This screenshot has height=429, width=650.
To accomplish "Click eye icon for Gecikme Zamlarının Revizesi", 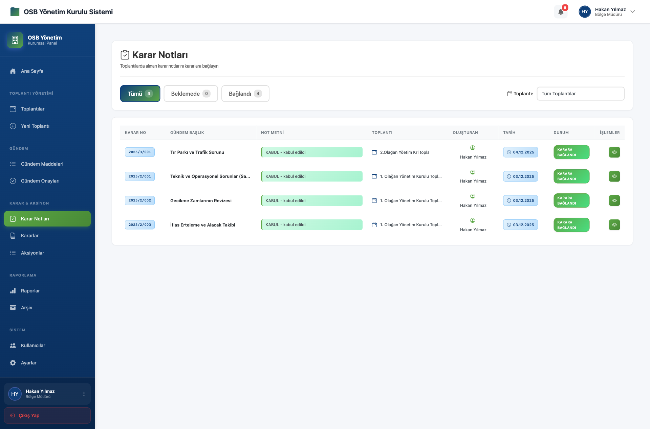I will [614, 200].
